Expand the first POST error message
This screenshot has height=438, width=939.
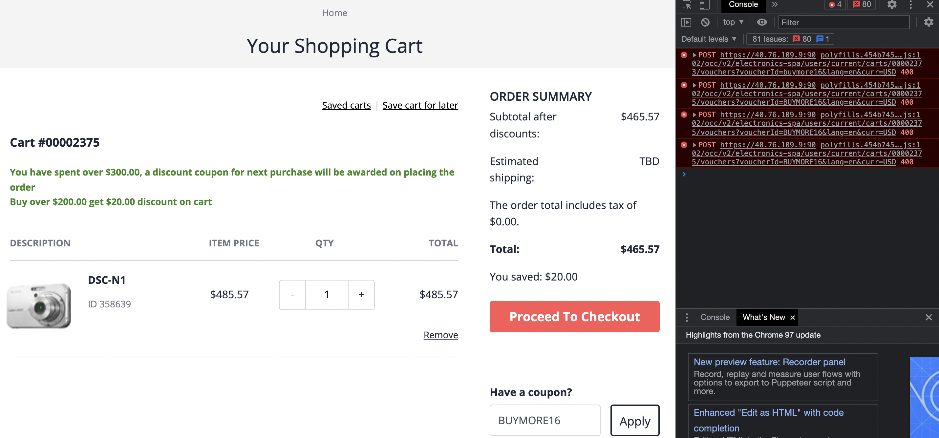coord(694,55)
